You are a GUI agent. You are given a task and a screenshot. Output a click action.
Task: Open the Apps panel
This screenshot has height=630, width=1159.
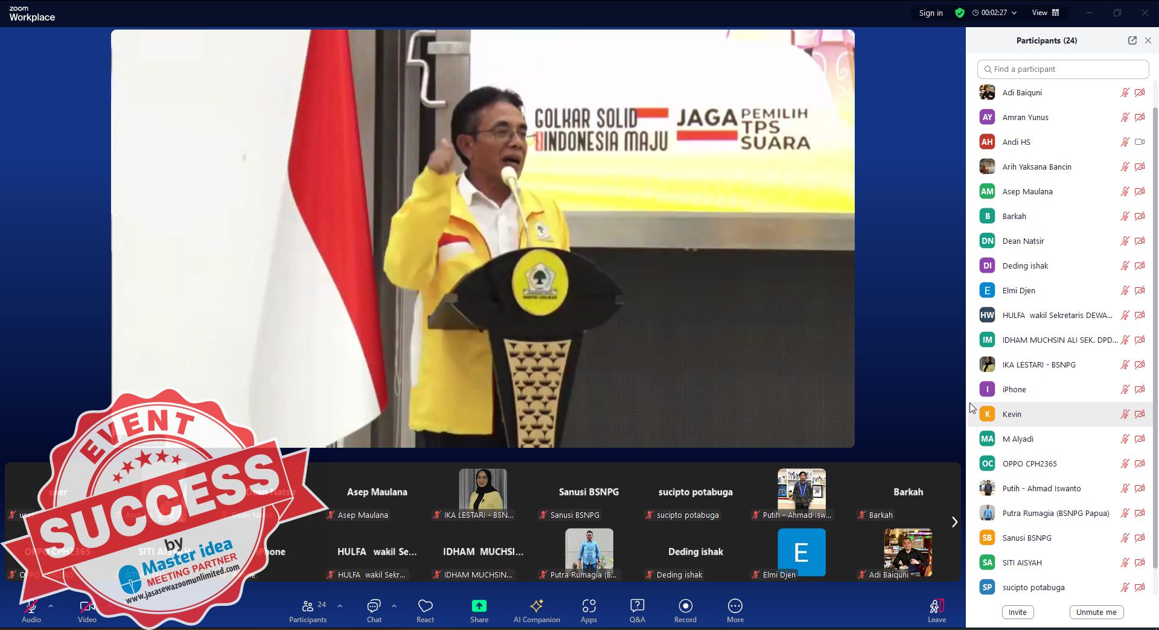coord(589,609)
